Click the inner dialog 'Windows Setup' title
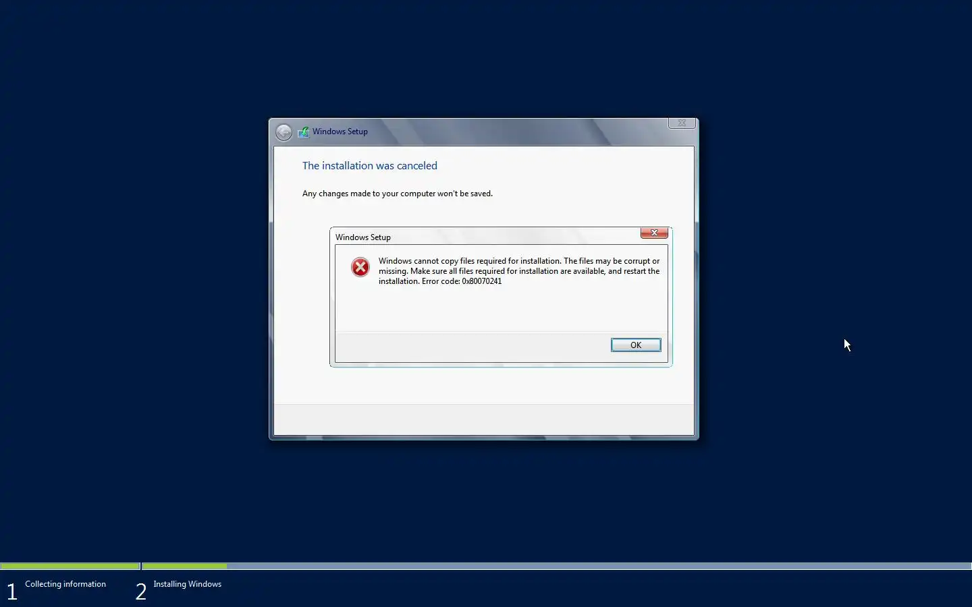972x607 pixels. (363, 237)
